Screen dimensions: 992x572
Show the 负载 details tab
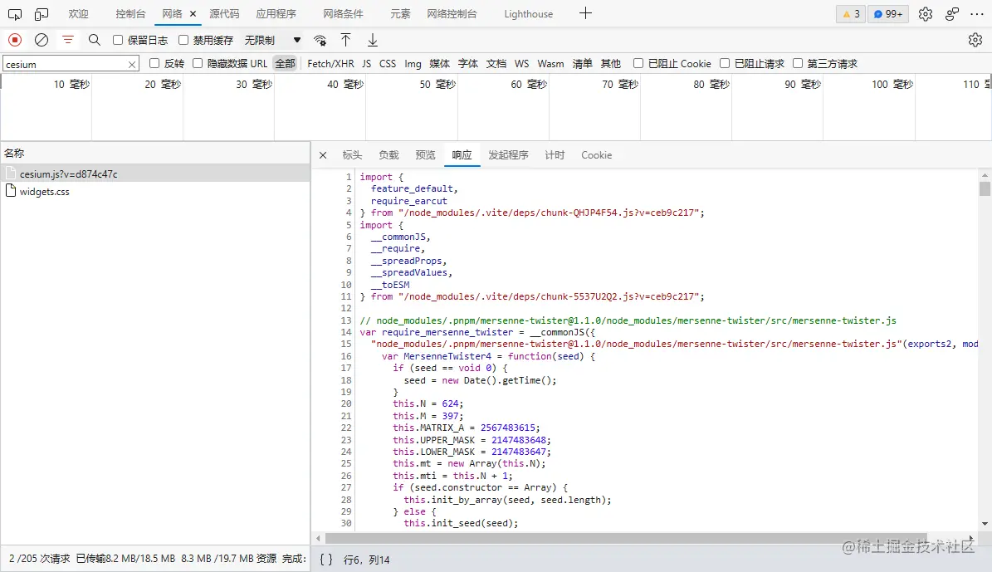[388, 155]
